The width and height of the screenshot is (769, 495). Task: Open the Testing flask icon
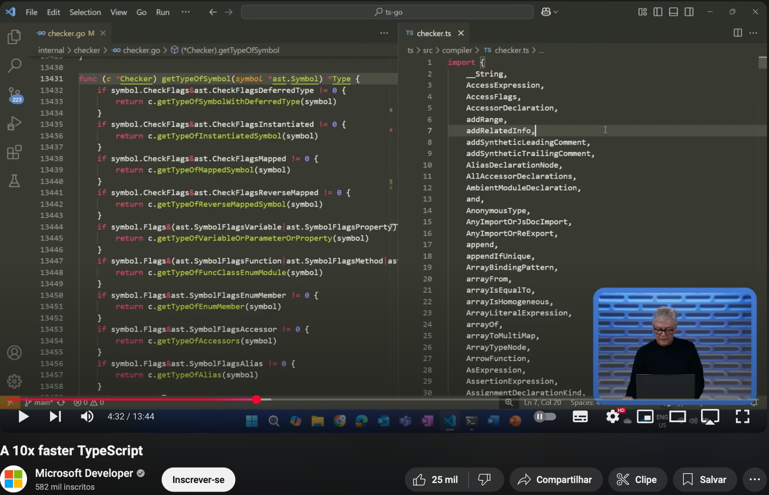tap(14, 181)
